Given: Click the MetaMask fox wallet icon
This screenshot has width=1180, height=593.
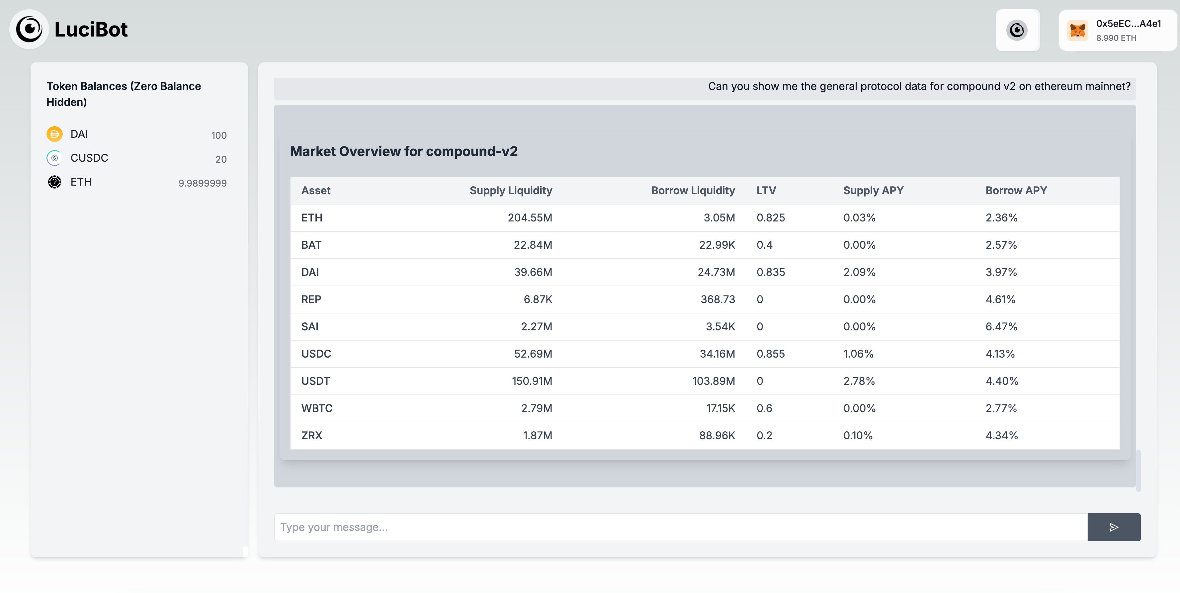Looking at the screenshot, I should [1077, 31].
